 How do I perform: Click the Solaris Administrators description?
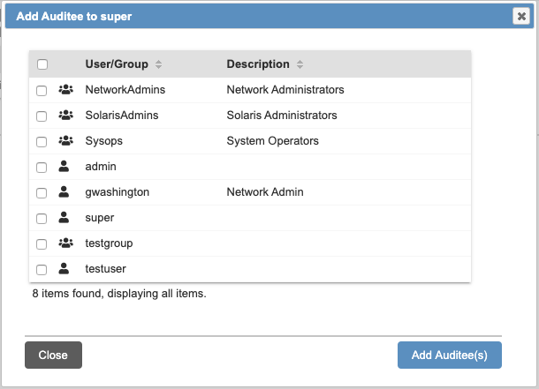click(x=282, y=115)
